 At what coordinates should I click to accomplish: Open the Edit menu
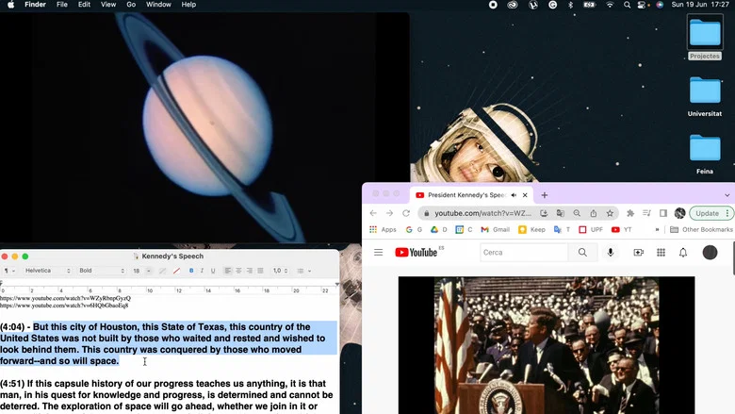click(85, 5)
